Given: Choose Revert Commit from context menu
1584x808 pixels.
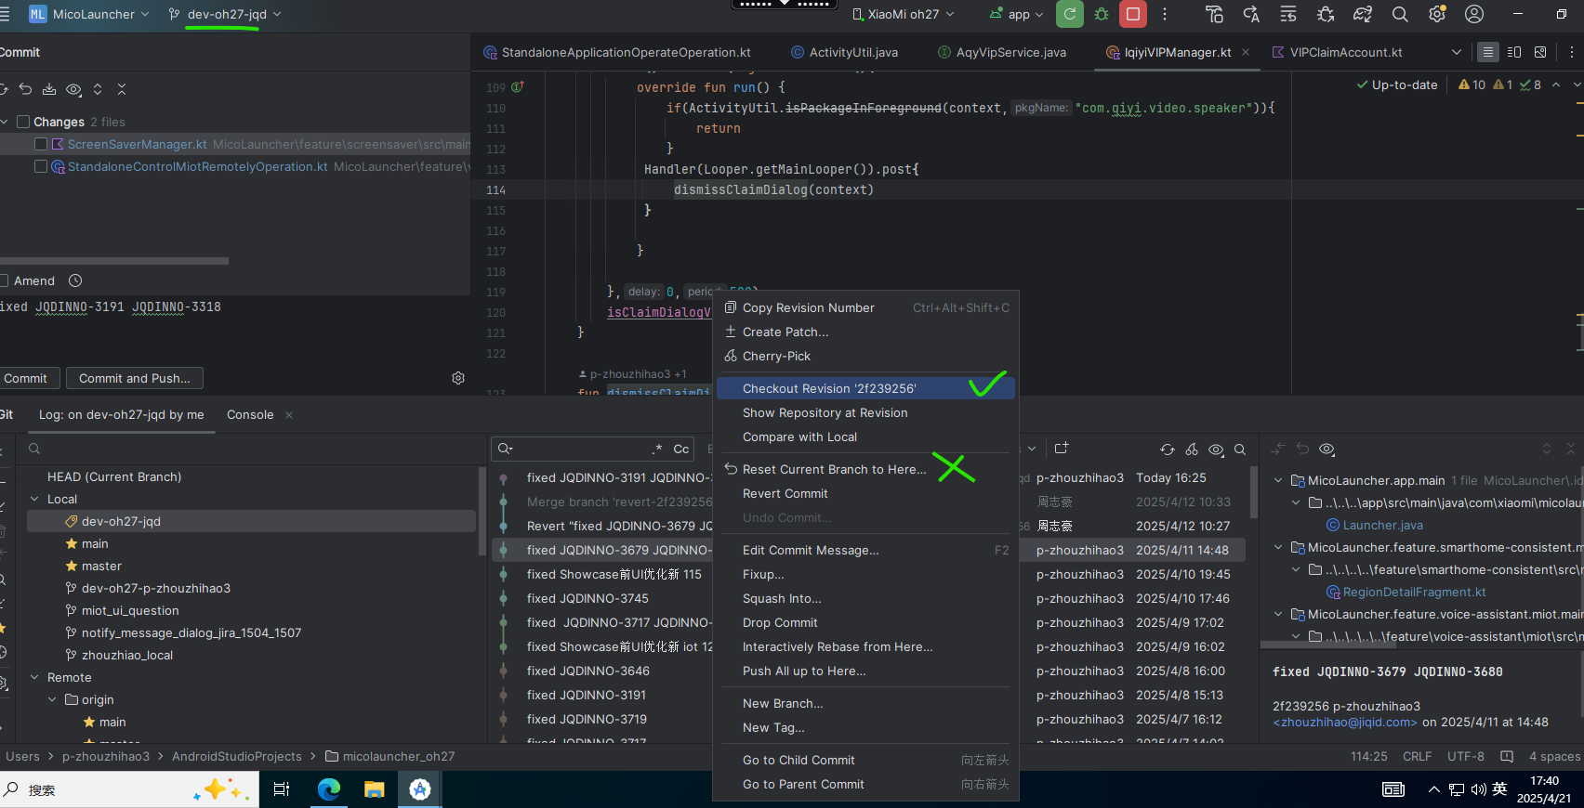Looking at the screenshot, I should point(865,493).
